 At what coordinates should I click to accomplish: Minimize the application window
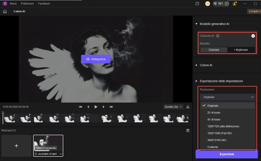pos(245,4)
